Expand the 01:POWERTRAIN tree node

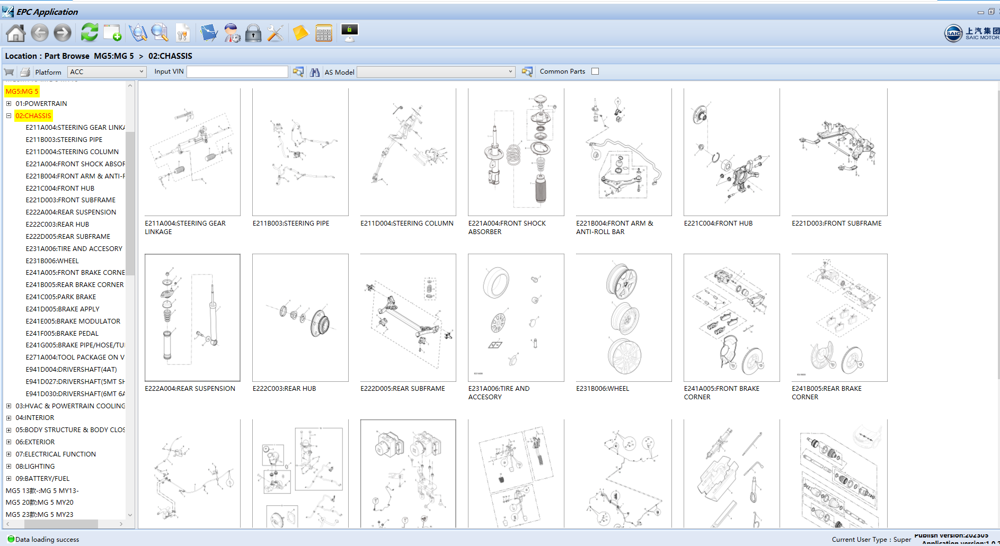8,104
